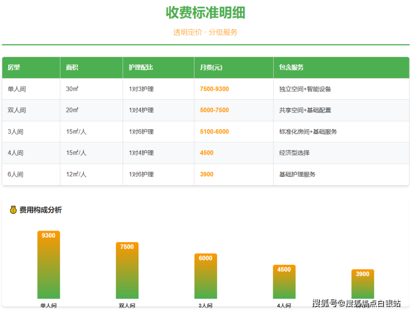Click the 6000 bar in the chart
The width and height of the screenshot is (410, 312).
[206, 277]
